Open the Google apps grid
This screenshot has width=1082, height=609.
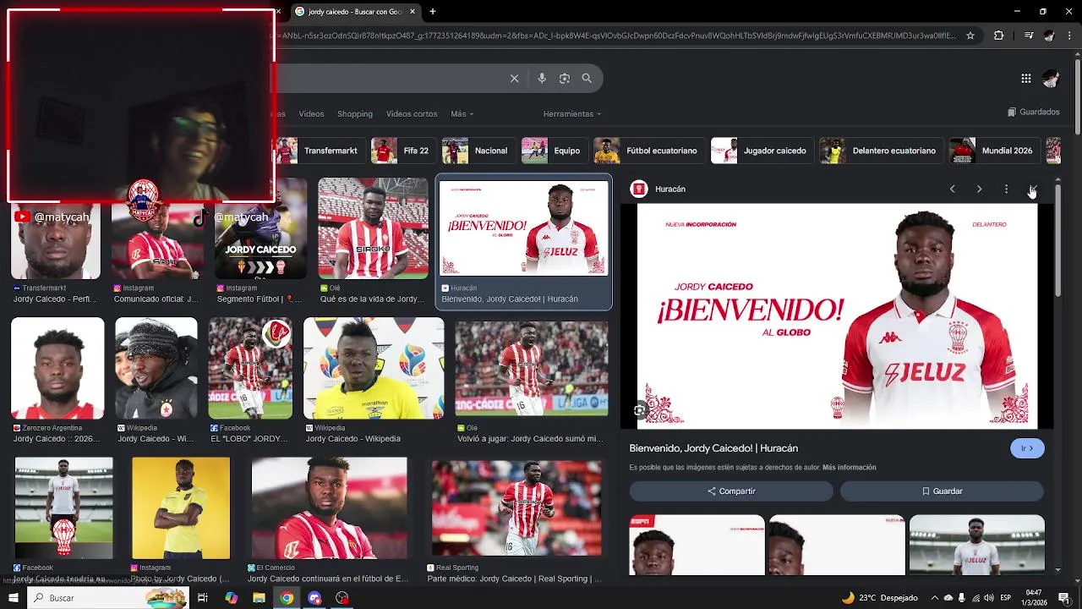1025,79
